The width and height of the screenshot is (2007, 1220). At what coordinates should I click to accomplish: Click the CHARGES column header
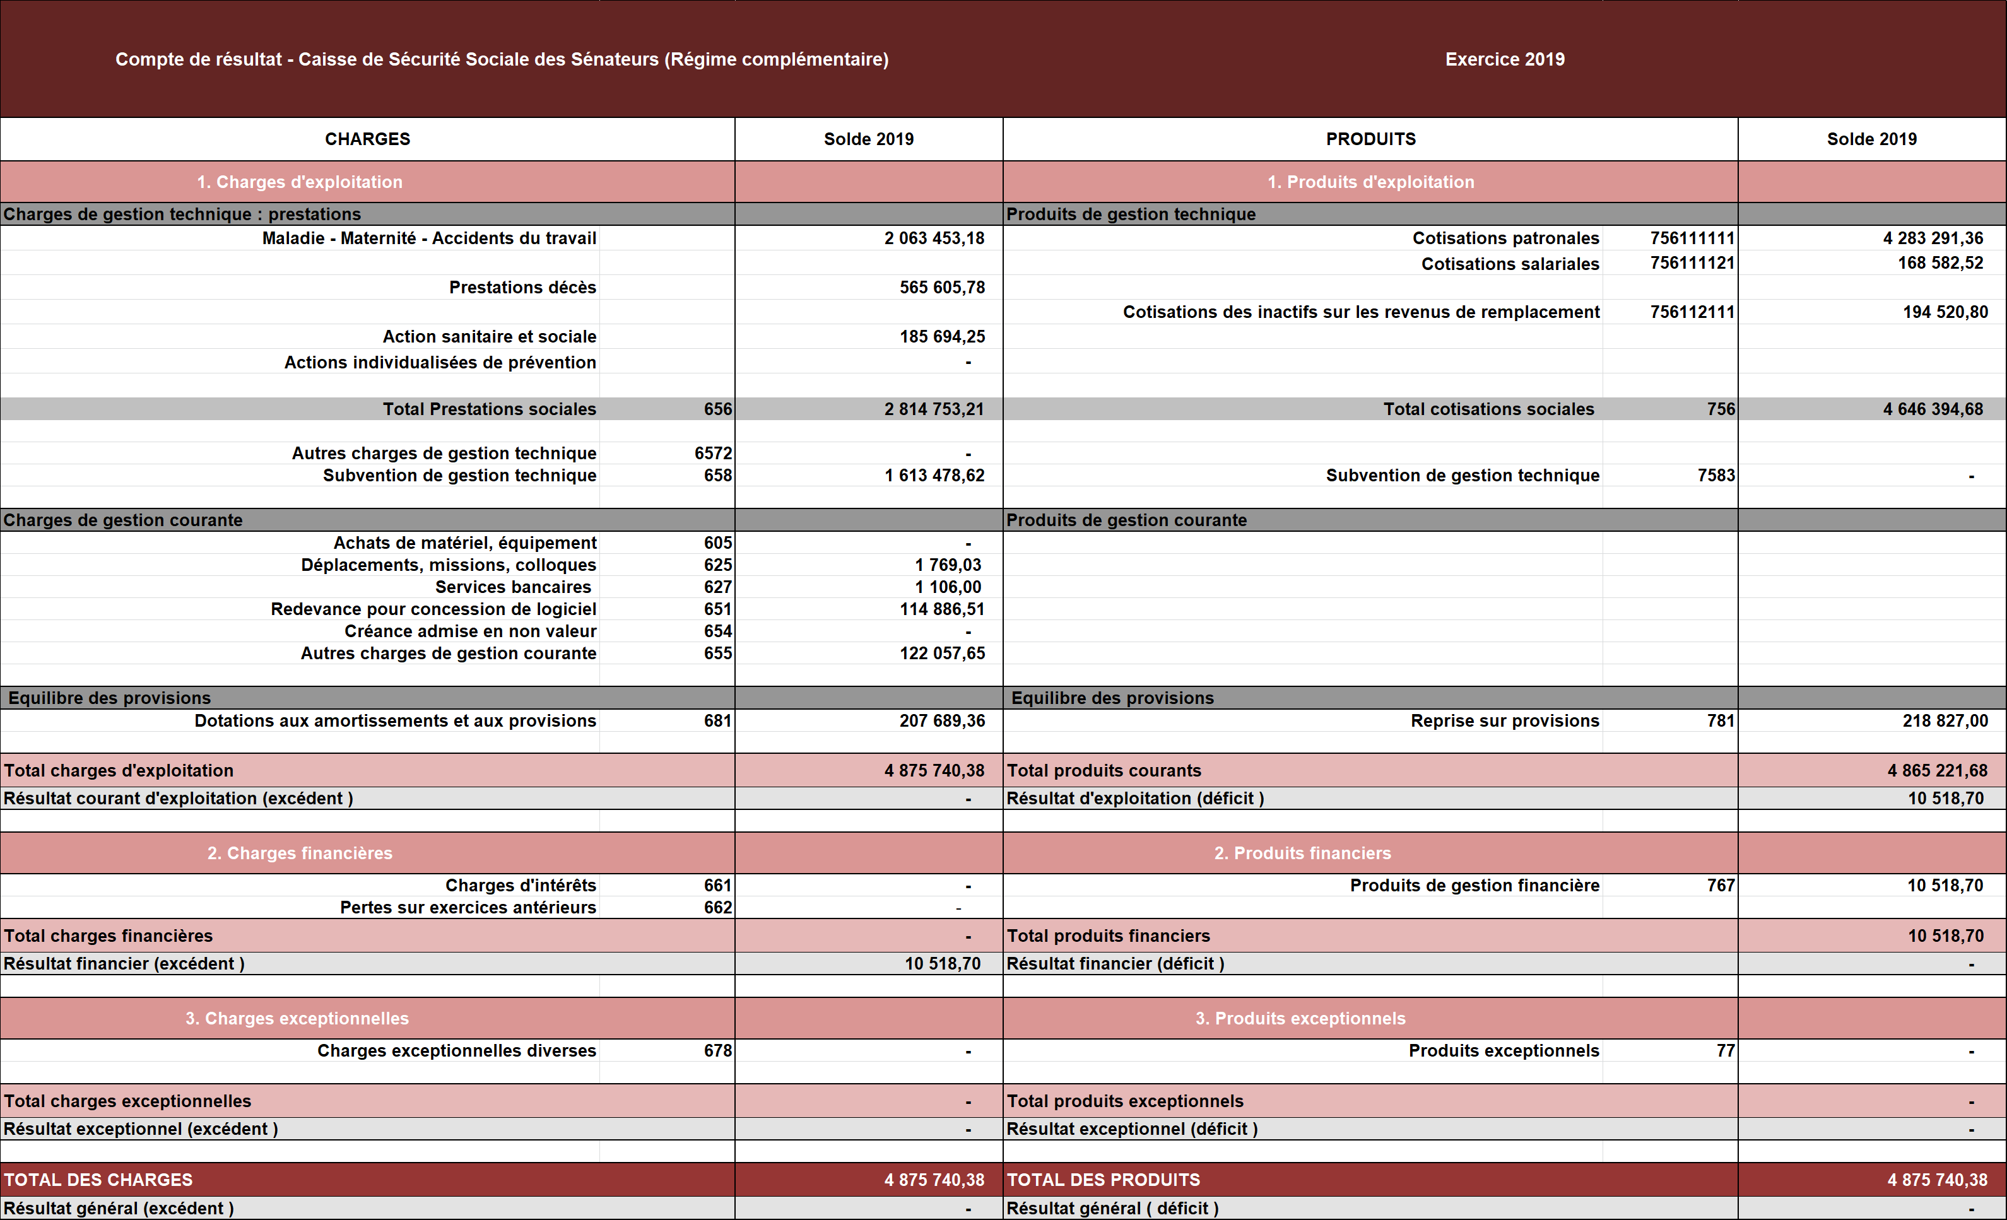pos(367,139)
